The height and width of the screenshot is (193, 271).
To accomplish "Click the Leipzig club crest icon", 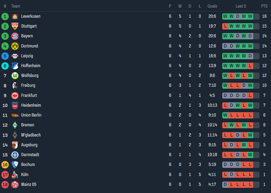I will pos(15,56).
